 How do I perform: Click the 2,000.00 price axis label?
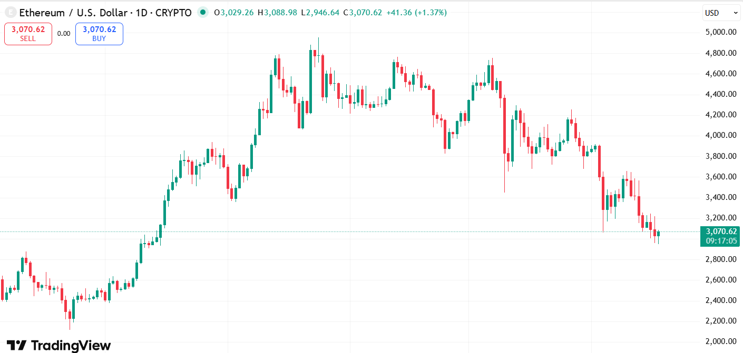(x=720, y=341)
